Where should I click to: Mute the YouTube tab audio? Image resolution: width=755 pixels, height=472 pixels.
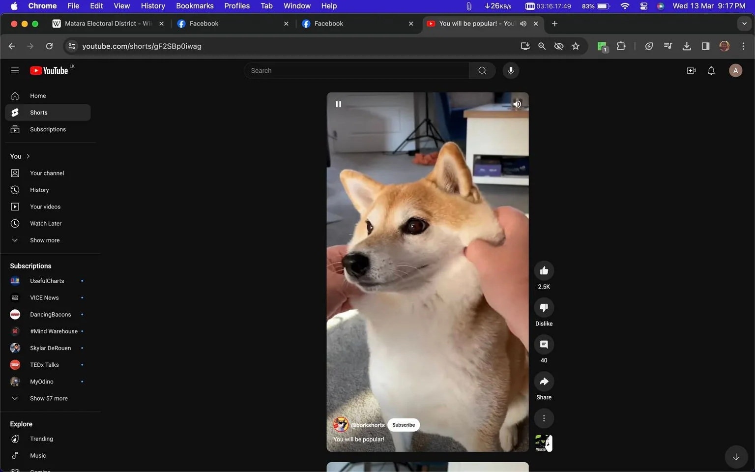tap(523, 24)
